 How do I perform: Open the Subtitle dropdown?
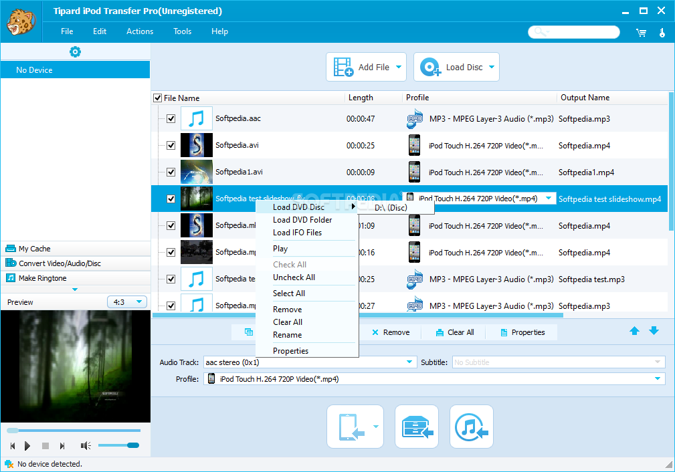(559, 362)
